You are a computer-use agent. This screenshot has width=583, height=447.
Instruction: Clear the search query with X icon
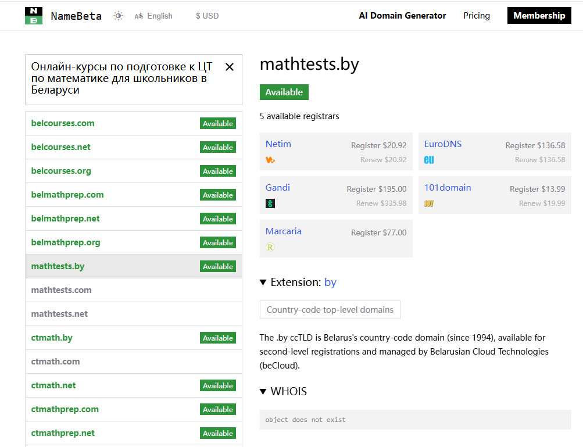pyautogui.click(x=230, y=67)
